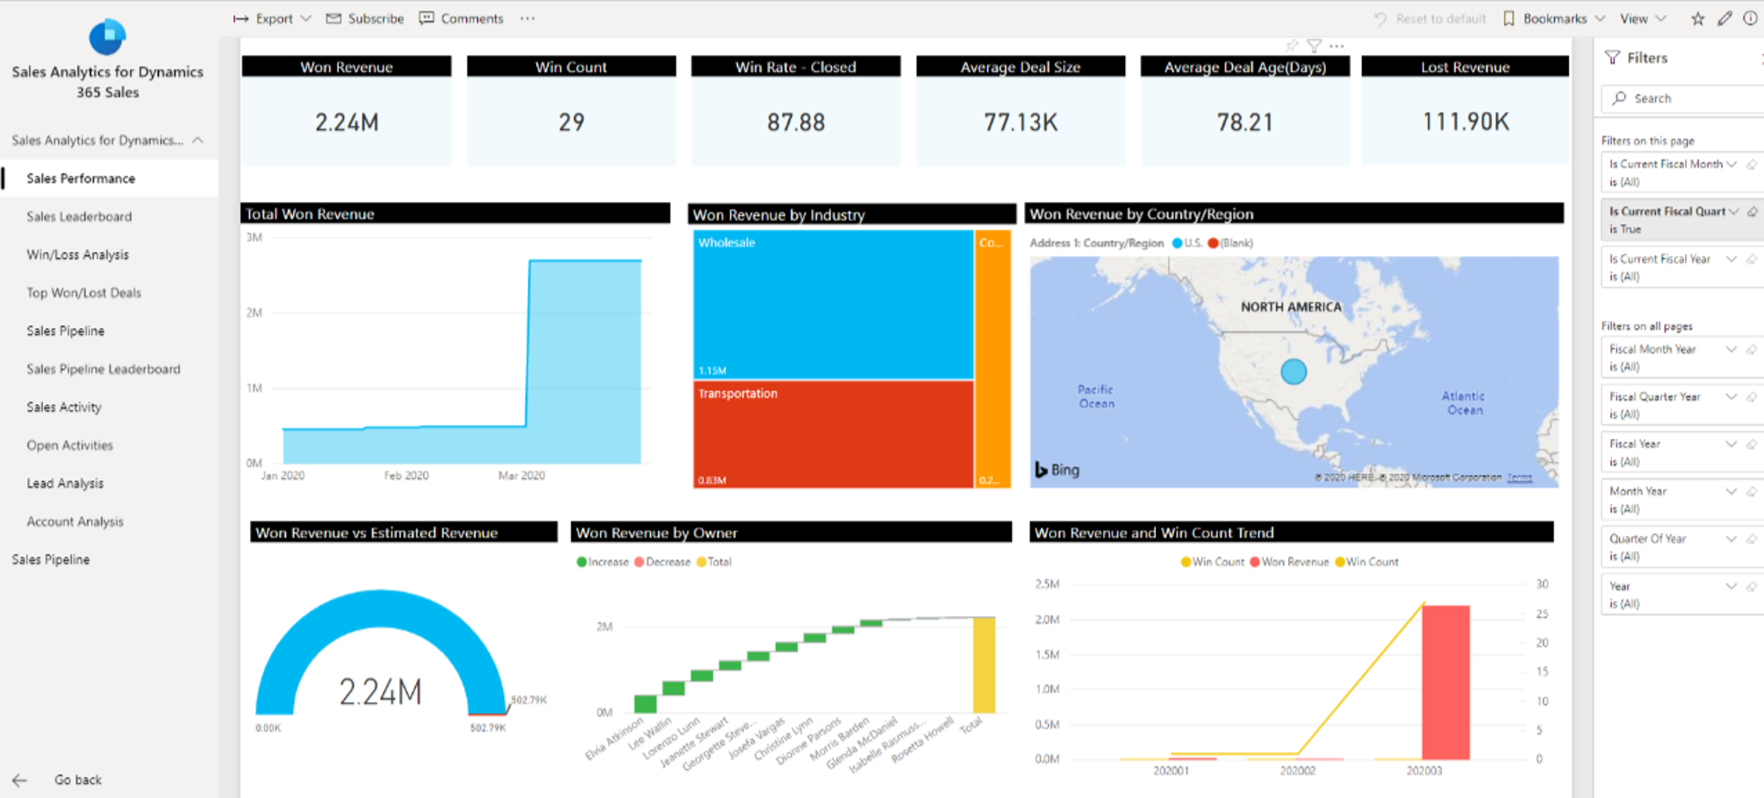Expand the Is Current Fiscal Month filter card
The width and height of the screenshot is (1764, 798).
click(1732, 164)
